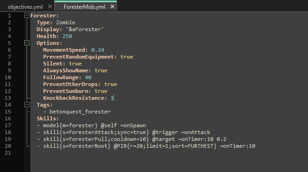Collapse the Tags section fold marker
The height and width of the screenshot is (172, 308).
(x=27, y=105)
